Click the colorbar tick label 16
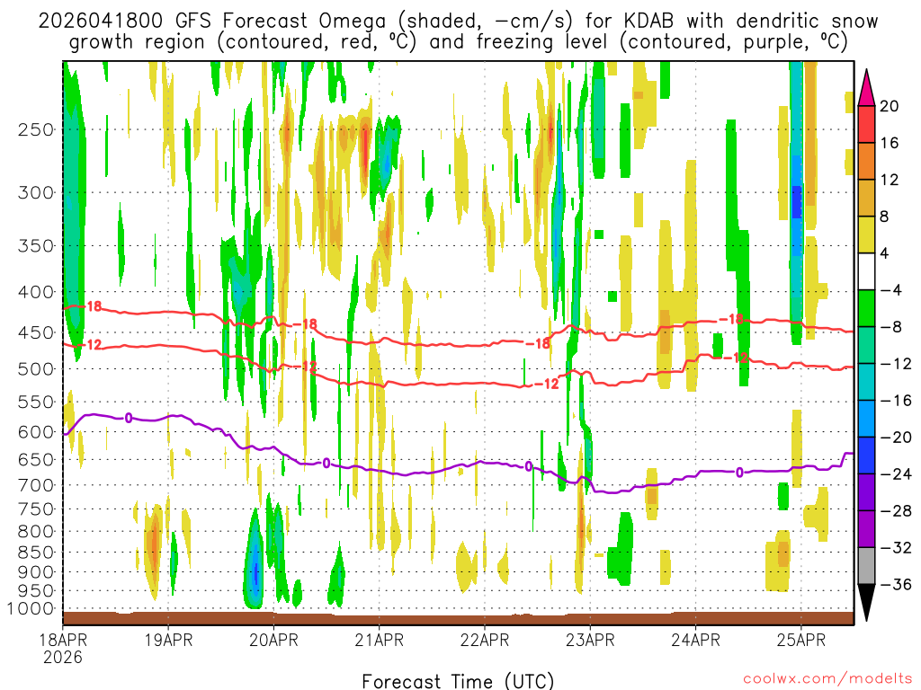Screen dimensions: 921x690 [x=890, y=143]
